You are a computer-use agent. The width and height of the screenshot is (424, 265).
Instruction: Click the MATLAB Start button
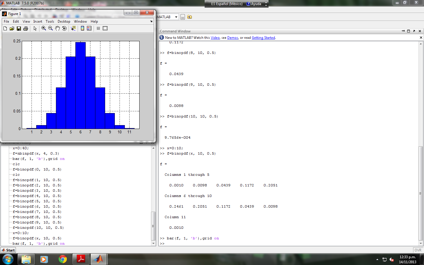tap(8, 250)
